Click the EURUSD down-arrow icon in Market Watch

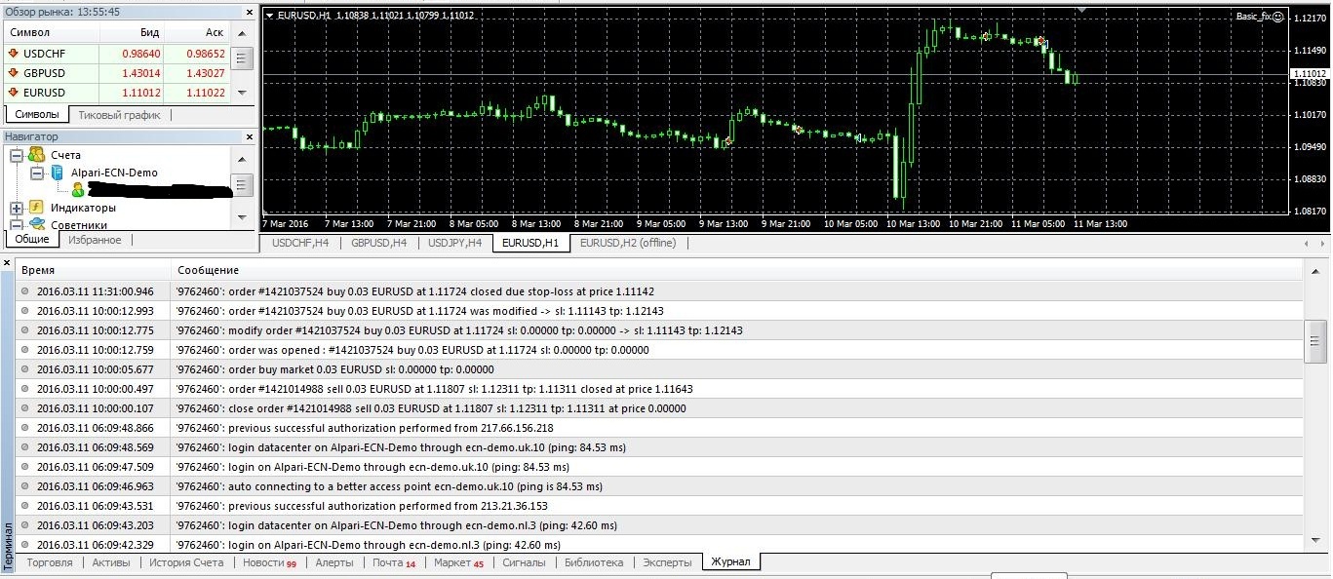pyautogui.click(x=14, y=93)
